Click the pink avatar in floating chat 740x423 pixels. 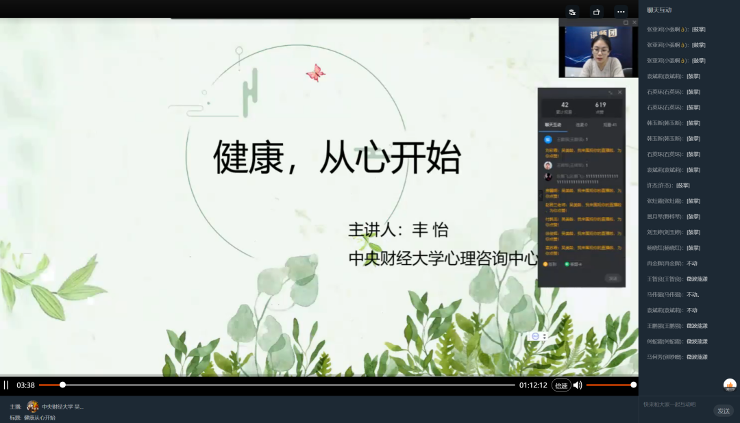548,166
